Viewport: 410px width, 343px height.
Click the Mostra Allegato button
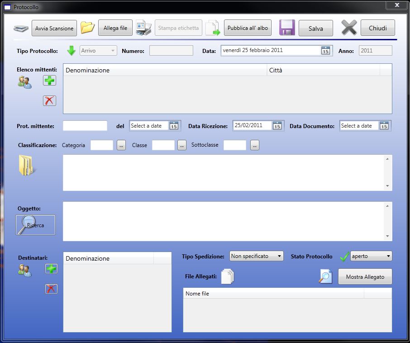pyautogui.click(x=365, y=277)
